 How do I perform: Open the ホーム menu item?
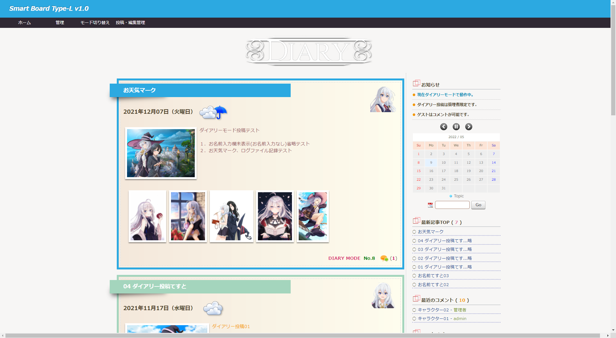tap(24, 23)
